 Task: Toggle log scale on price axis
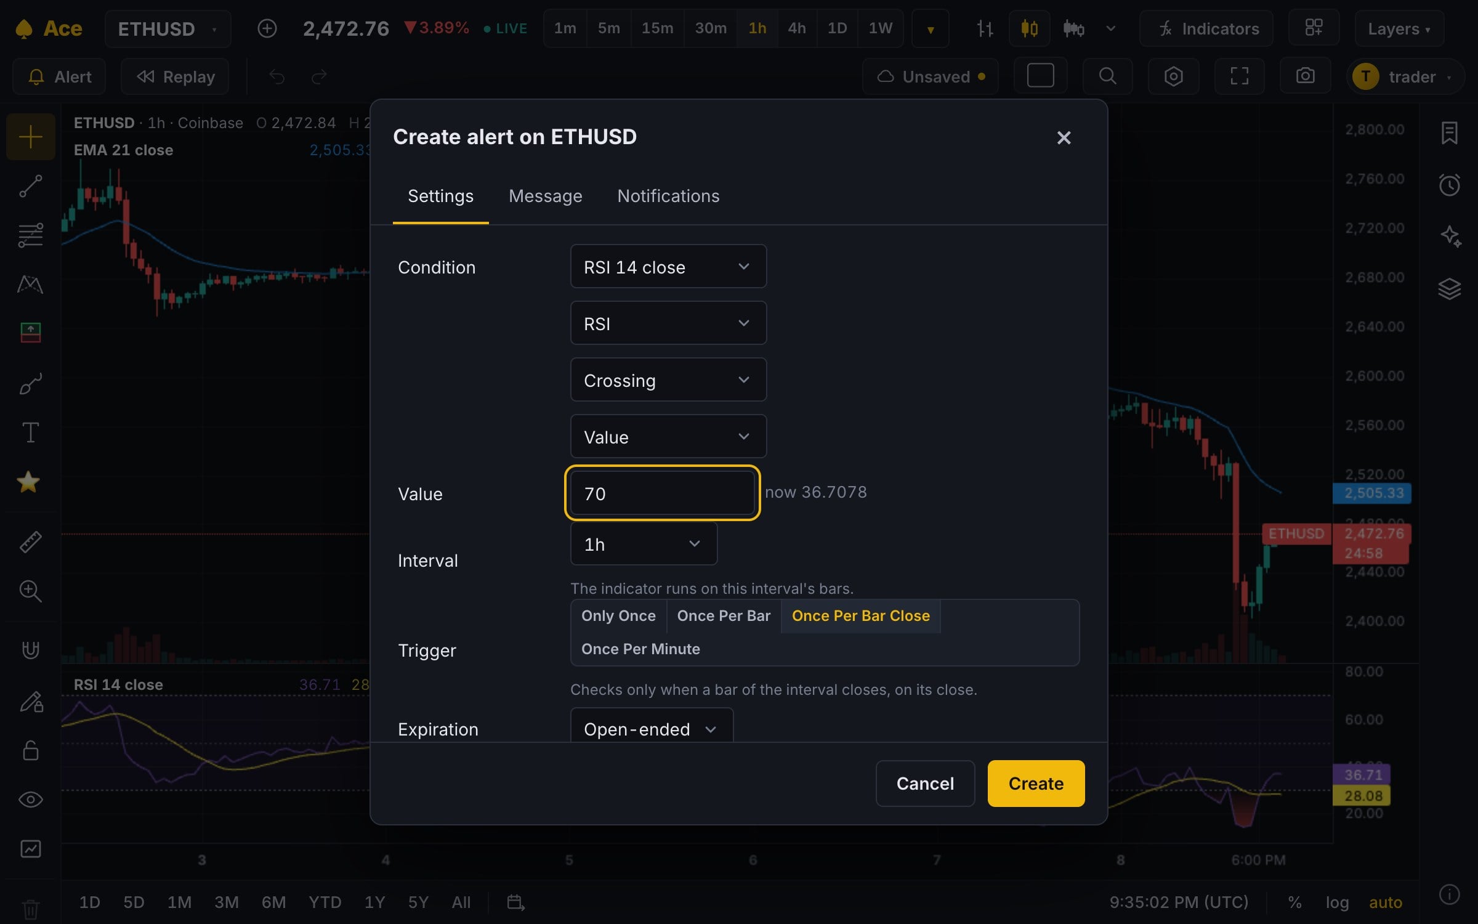click(x=1337, y=902)
